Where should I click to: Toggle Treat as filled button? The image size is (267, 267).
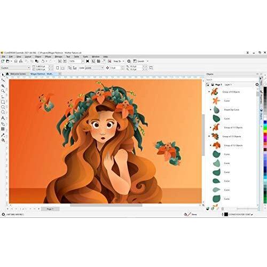click(x=151, y=68)
